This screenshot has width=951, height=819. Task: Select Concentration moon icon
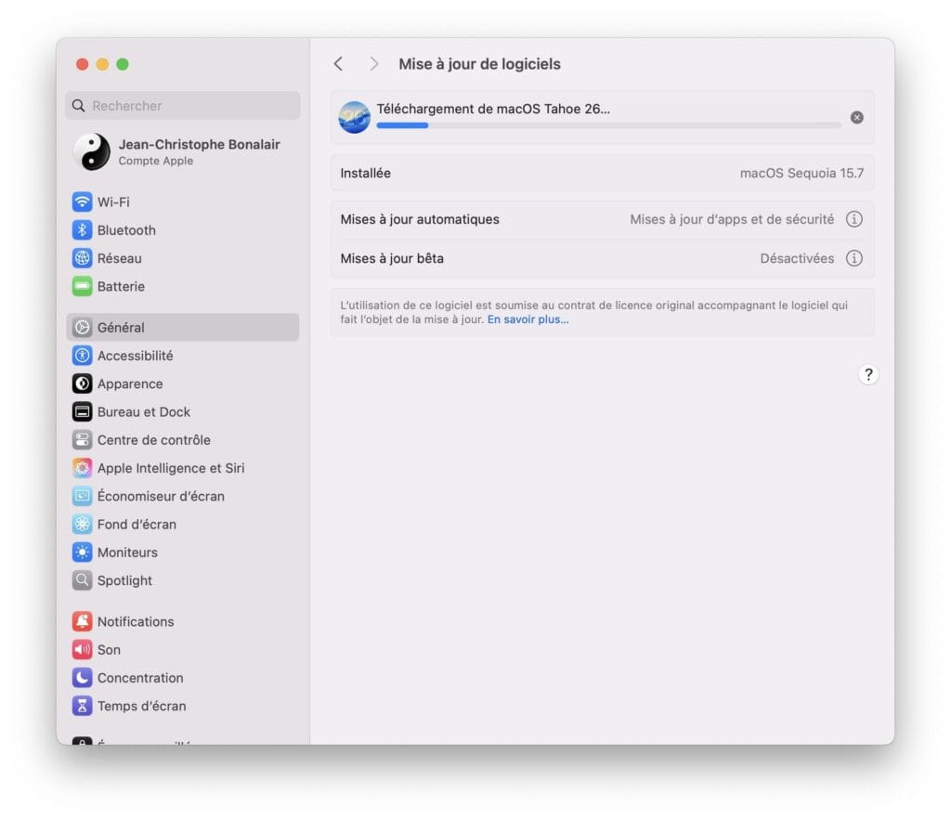point(82,678)
